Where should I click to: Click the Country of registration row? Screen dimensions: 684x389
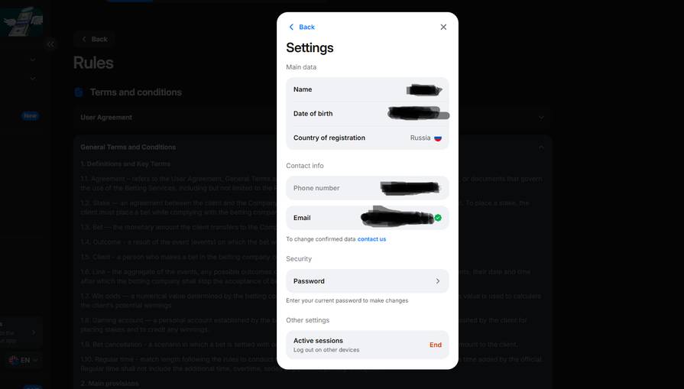(x=368, y=138)
